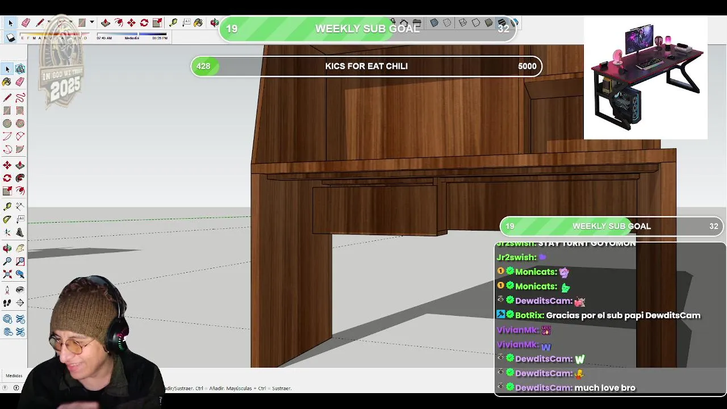Viewport: 727px width, 409px height.
Task: Toggle the Show/Hide Shadows button
Action: pyautogui.click(x=11, y=37)
